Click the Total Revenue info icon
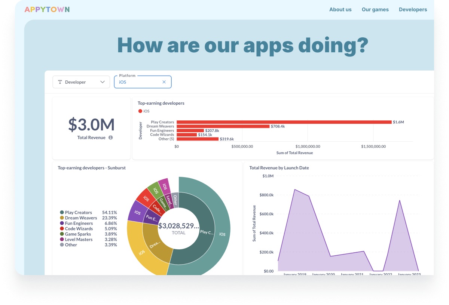 110,138
